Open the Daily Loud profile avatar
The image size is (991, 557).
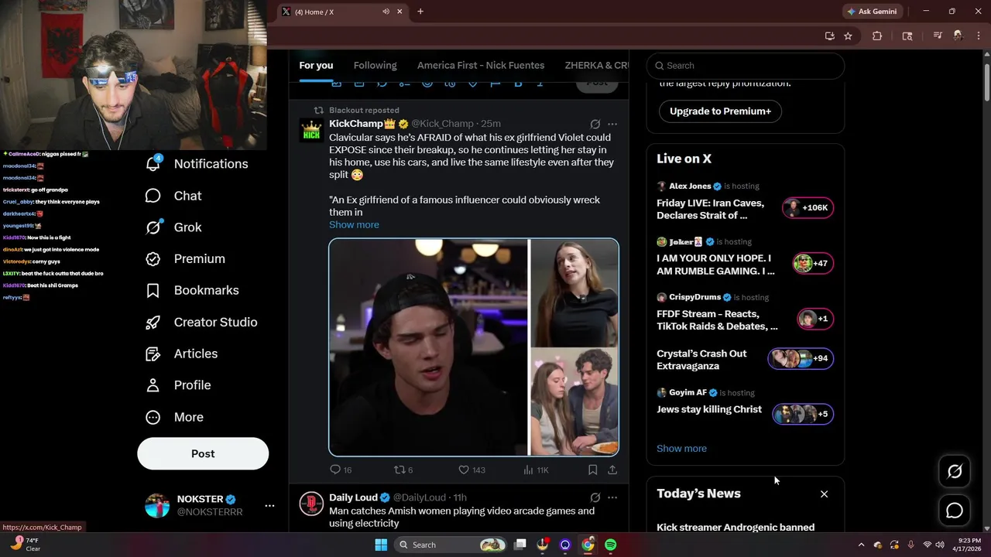[x=311, y=504]
